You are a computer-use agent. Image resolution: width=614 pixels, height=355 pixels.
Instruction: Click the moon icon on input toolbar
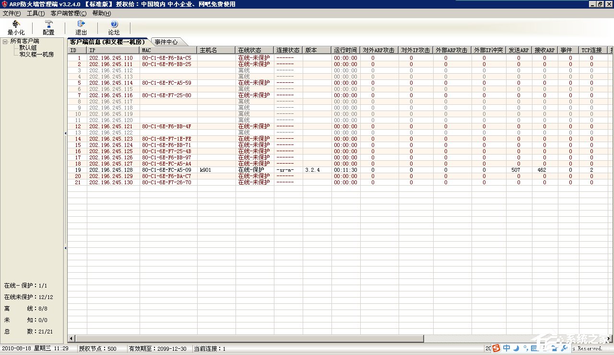click(x=517, y=348)
